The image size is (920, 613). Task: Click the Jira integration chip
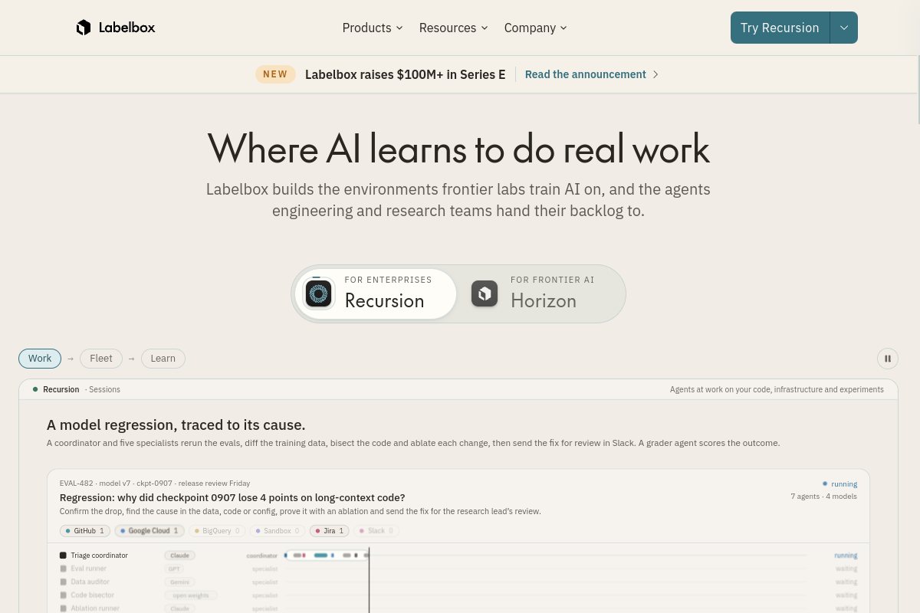coord(330,530)
